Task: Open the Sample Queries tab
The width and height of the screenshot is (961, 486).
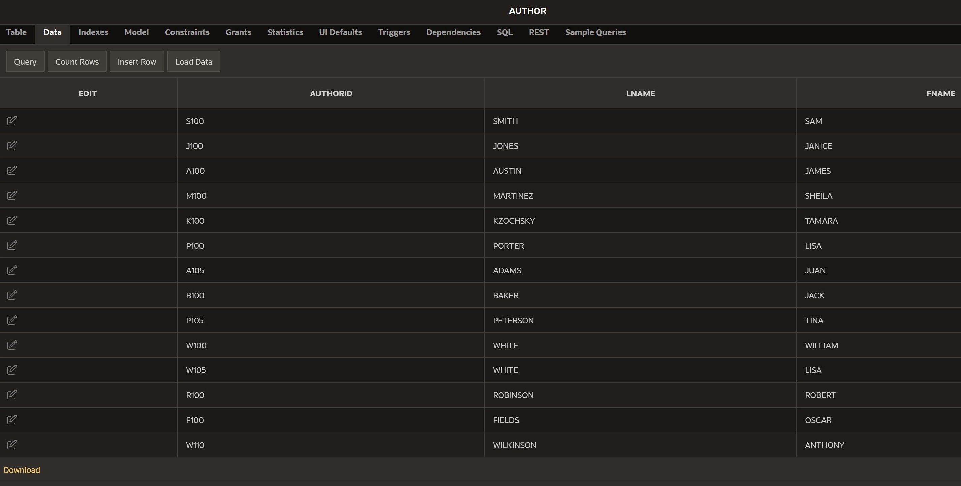Action: coord(595,32)
